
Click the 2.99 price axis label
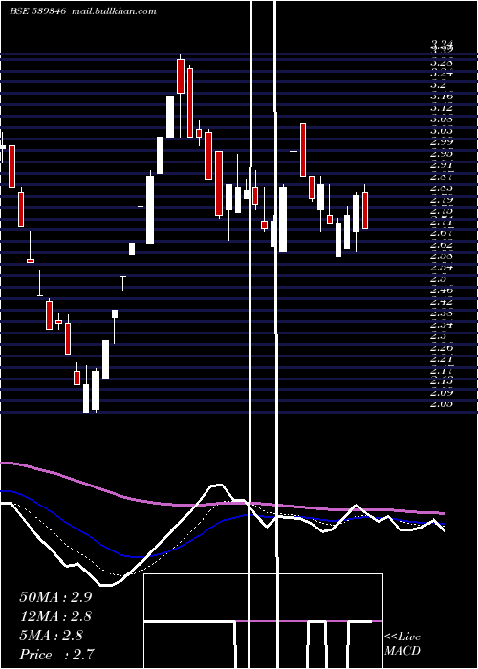click(x=442, y=142)
